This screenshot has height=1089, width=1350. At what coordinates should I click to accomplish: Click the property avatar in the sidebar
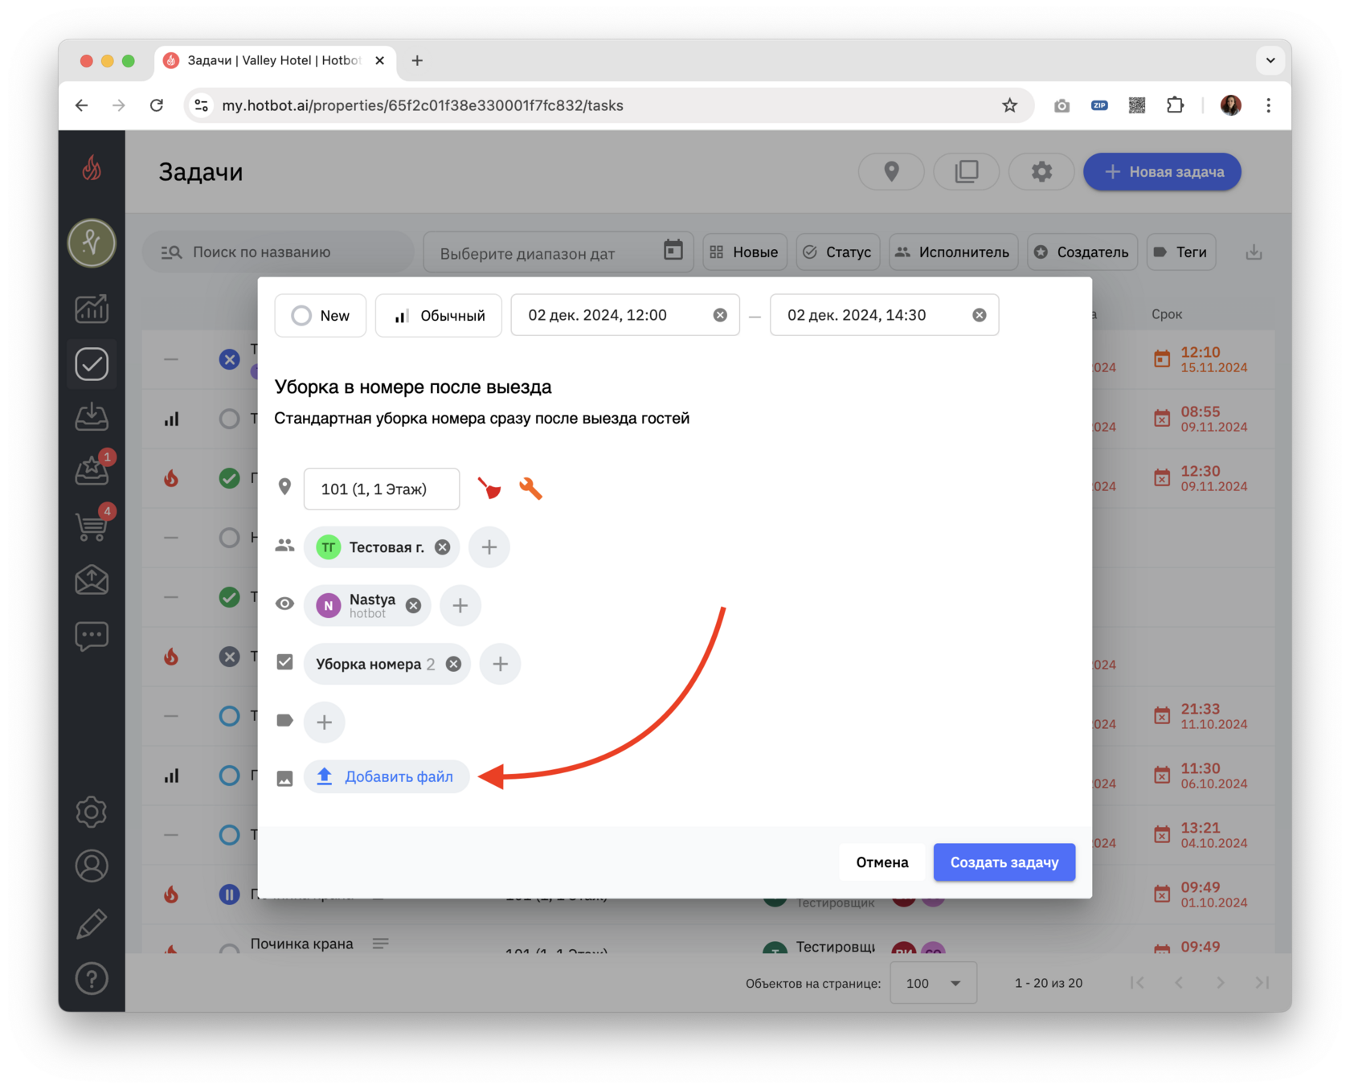(x=92, y=243)
